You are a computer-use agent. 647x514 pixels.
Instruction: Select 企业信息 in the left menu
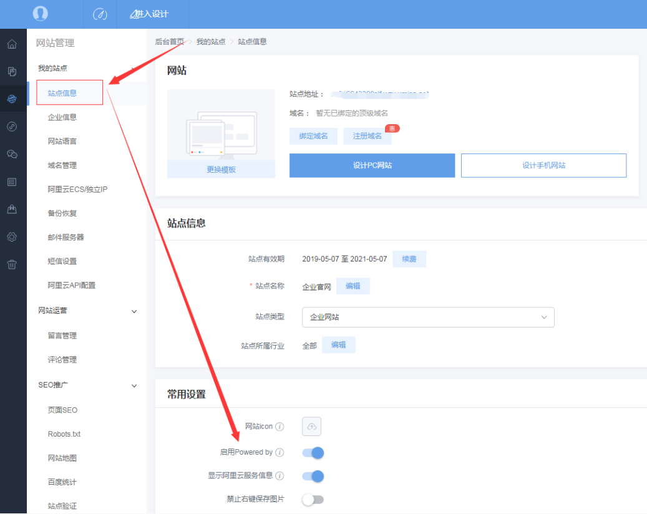62,117
